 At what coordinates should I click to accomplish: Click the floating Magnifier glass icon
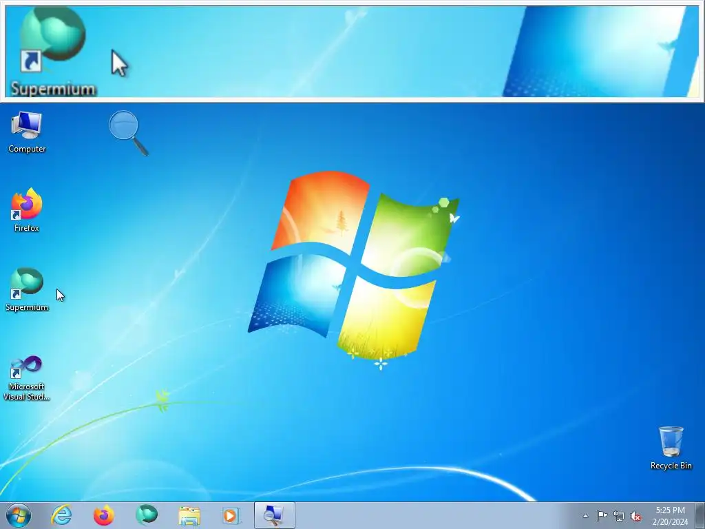(128, 133)
